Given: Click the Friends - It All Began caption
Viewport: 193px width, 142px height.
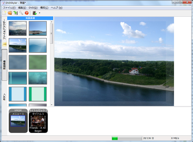Looking at the screenshot, I should pyautogui.click(x=38, y=130).
